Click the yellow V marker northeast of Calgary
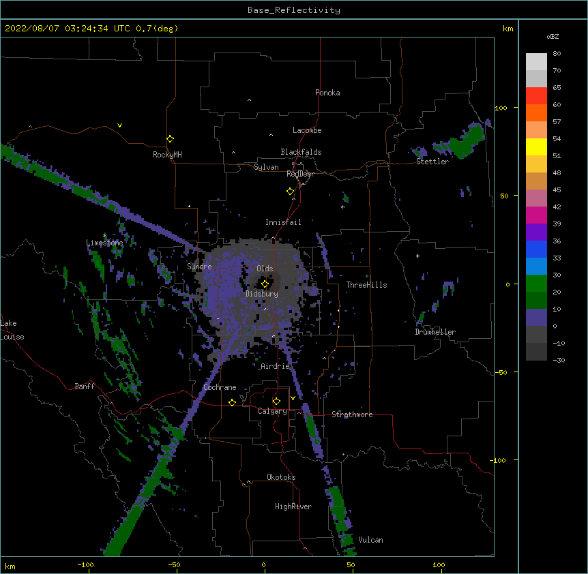The image size is (588, 574). (293, 398)
